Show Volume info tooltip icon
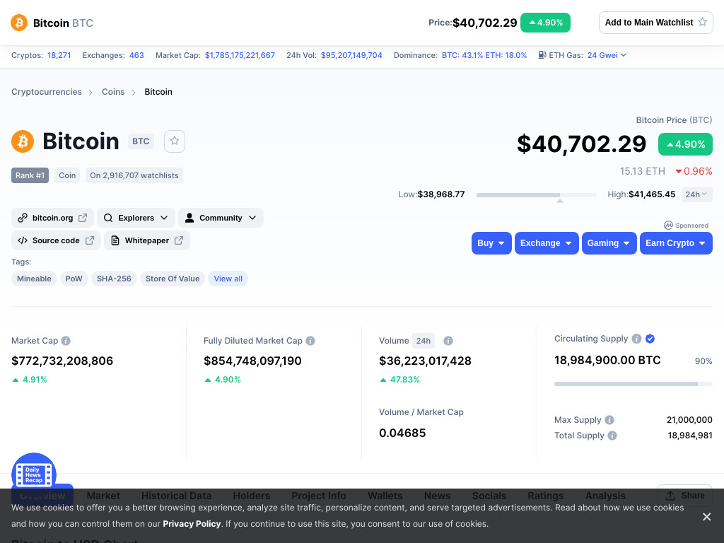The image size is (724, 543). (448, 341)
